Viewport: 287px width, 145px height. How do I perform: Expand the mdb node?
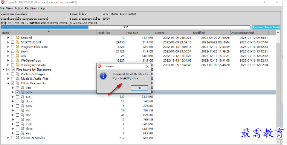point(13,124)
